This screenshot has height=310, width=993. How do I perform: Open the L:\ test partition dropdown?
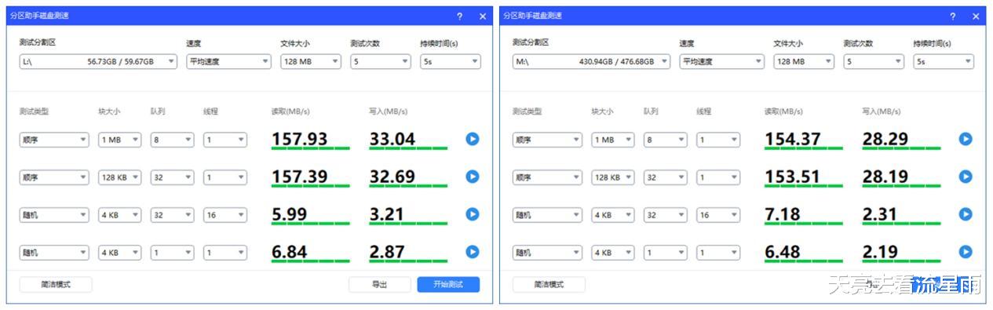(x=98, y=61)
